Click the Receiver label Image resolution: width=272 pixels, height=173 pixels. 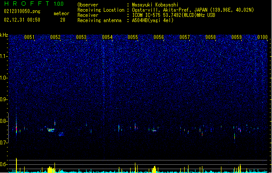(x=88, y=15)
